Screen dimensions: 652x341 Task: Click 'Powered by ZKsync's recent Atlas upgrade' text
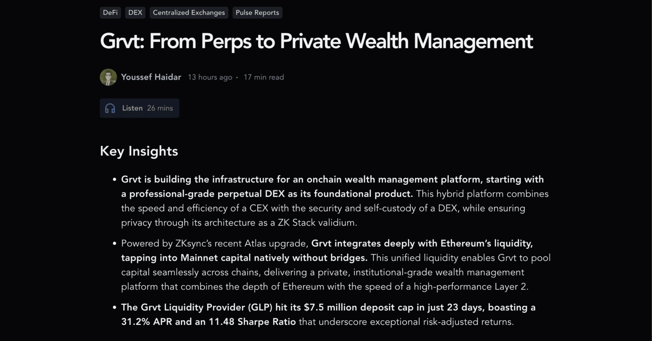click(215, 244)
